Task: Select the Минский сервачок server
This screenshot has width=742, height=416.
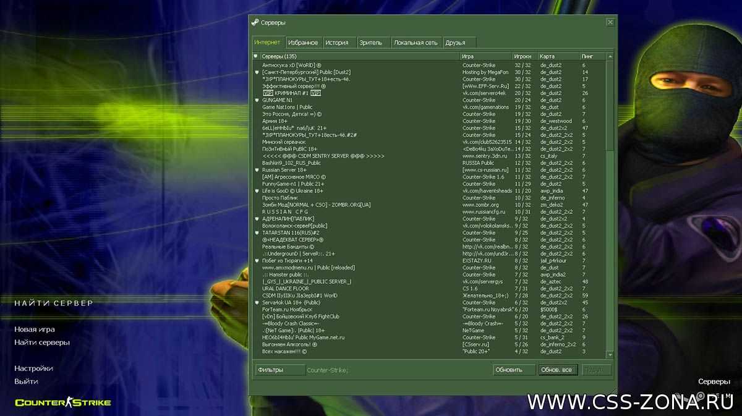Action: pyautogui.click(x=430, y=142)
